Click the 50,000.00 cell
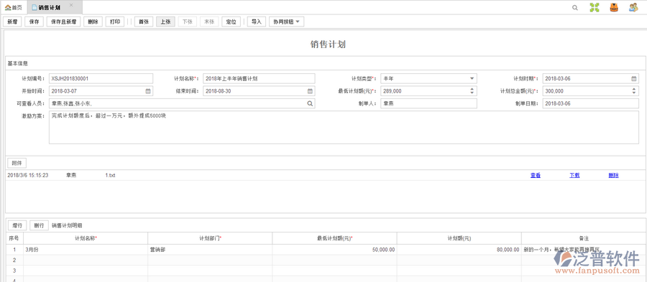 coord(334,250)
